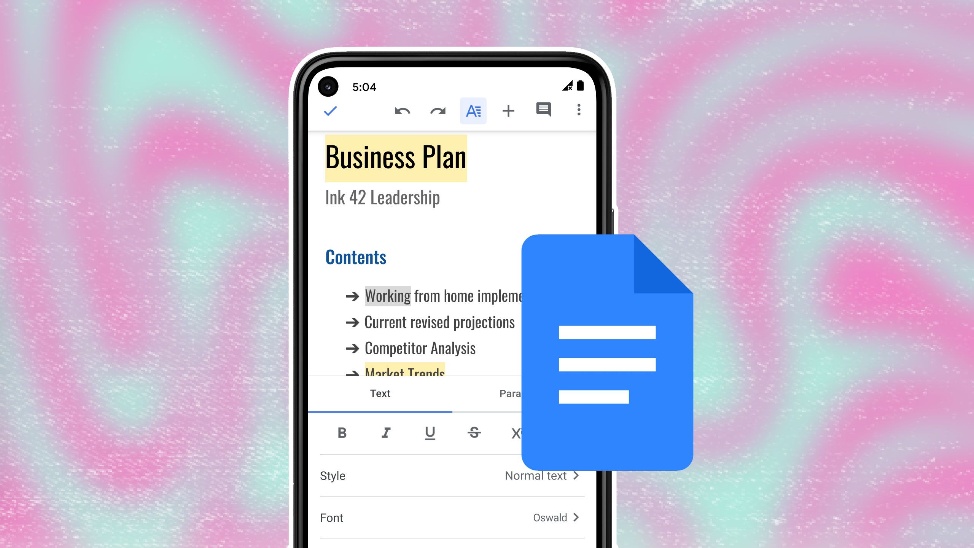Screen dimensions: 974x548
Task: Enable Underline text formatting
Action: tap(430, 432)
